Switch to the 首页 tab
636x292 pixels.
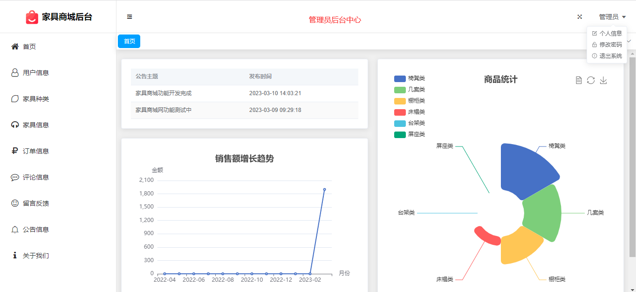(129, 42)
